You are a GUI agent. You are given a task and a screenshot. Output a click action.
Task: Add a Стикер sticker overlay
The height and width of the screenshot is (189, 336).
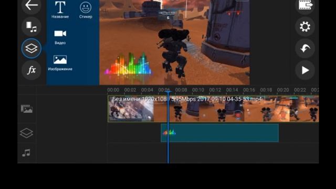[86, 10]
